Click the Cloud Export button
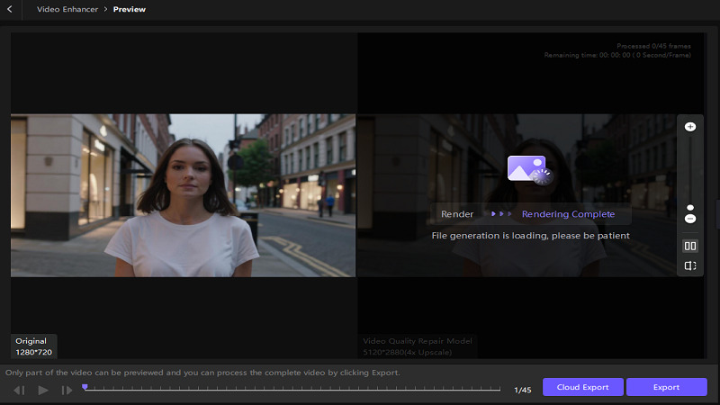The width and height of the screenshot is (720, 405). pyautogui.click(x=582, y=387)
